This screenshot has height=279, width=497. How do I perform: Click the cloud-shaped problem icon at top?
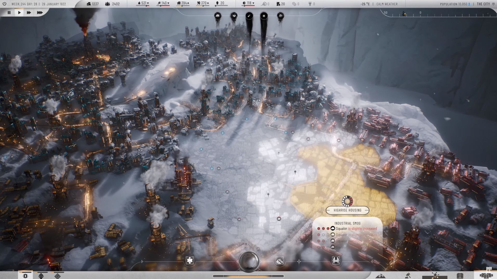pyautogui.click(x=218, y=16)
